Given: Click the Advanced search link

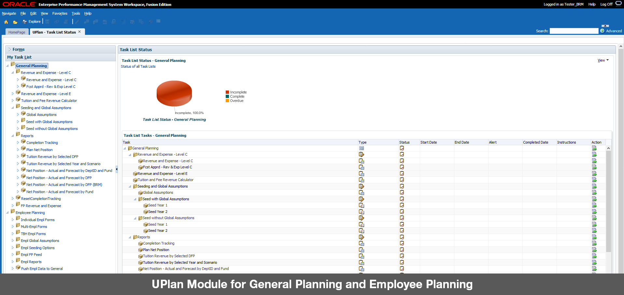Looking at the screenshot, I should [614, 31].
